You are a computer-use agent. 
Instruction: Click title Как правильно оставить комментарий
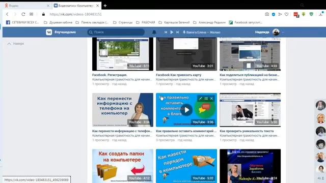(x=186, y=131)
